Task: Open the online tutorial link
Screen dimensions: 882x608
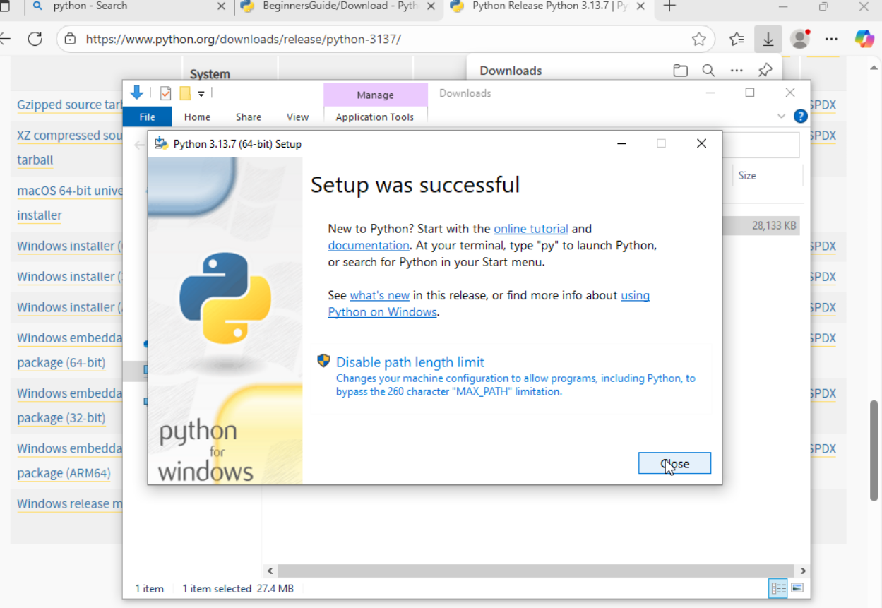Action: 531,228
